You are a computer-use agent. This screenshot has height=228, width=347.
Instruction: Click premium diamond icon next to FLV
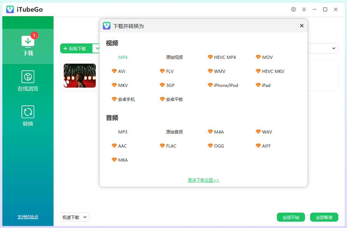[162, 71]
